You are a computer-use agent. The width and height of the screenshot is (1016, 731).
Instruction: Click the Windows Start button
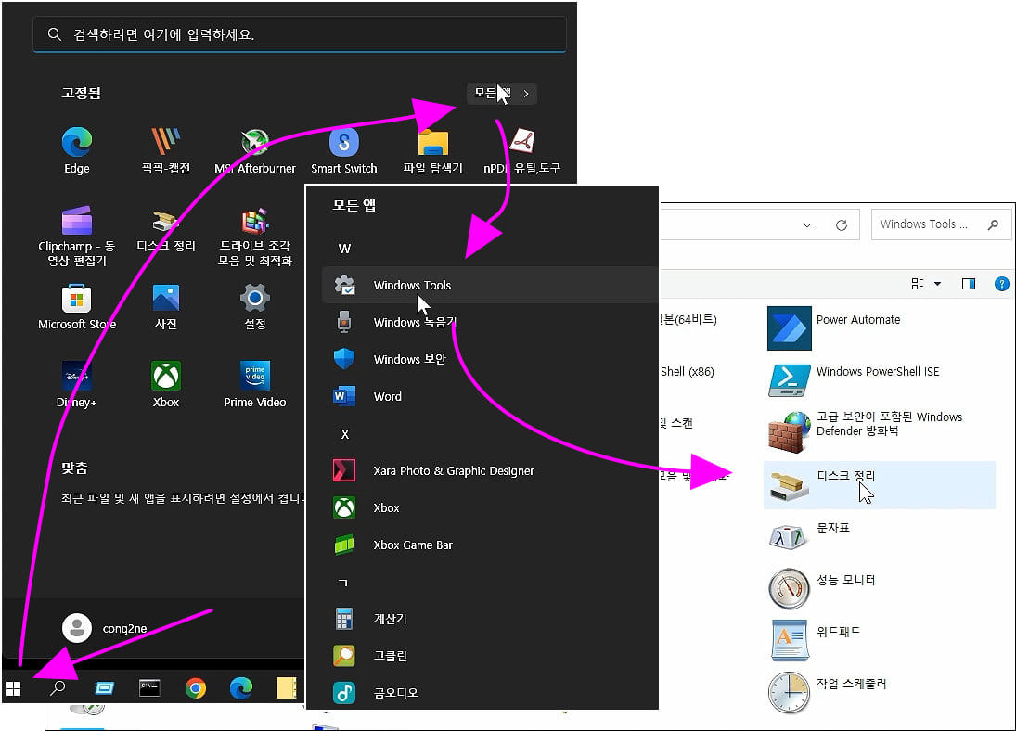click(14, 688)
